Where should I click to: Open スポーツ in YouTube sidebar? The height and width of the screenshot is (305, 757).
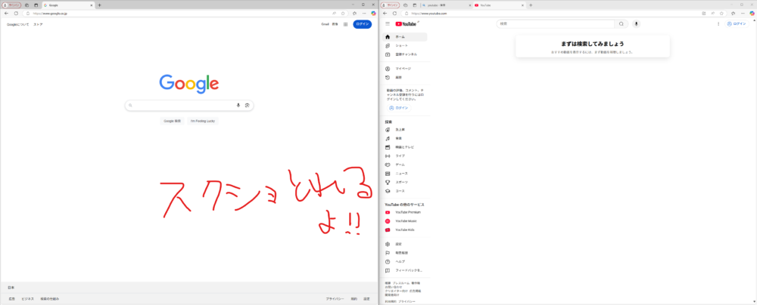(404, 182)
